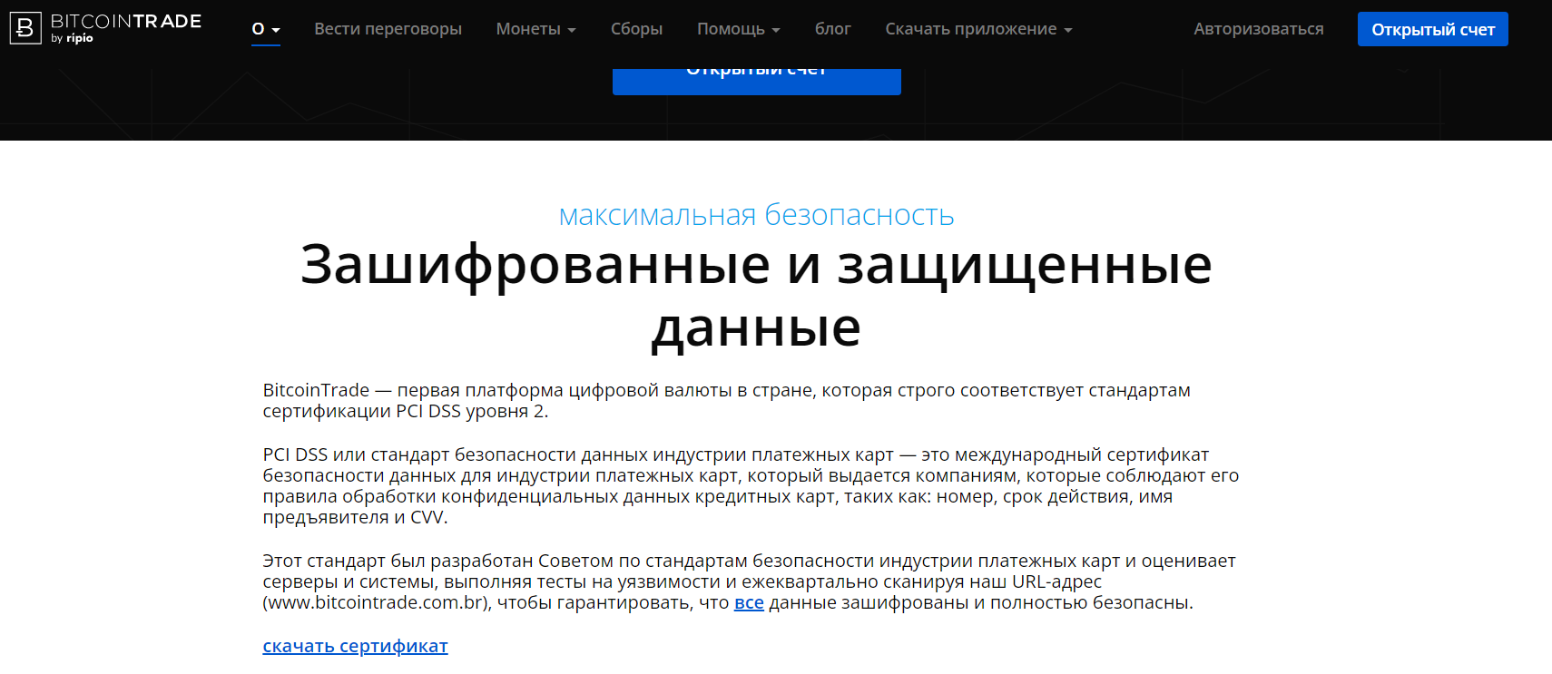Viewport: 1552px width, 674px height.
Task: Click paragraph starting 'BitcoinTrade — первая платформа'
Action: tap(726, 400)
